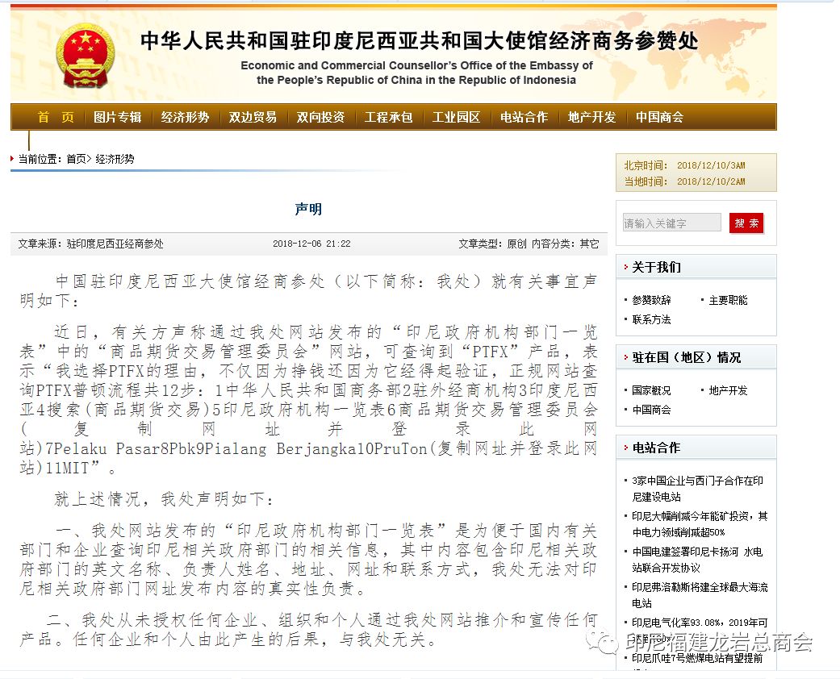The width and height of the screenshot is (840, 679).
Task: Open the 驻在国（地区）情况 sidebar heading
Action: [x=686, y=357]
